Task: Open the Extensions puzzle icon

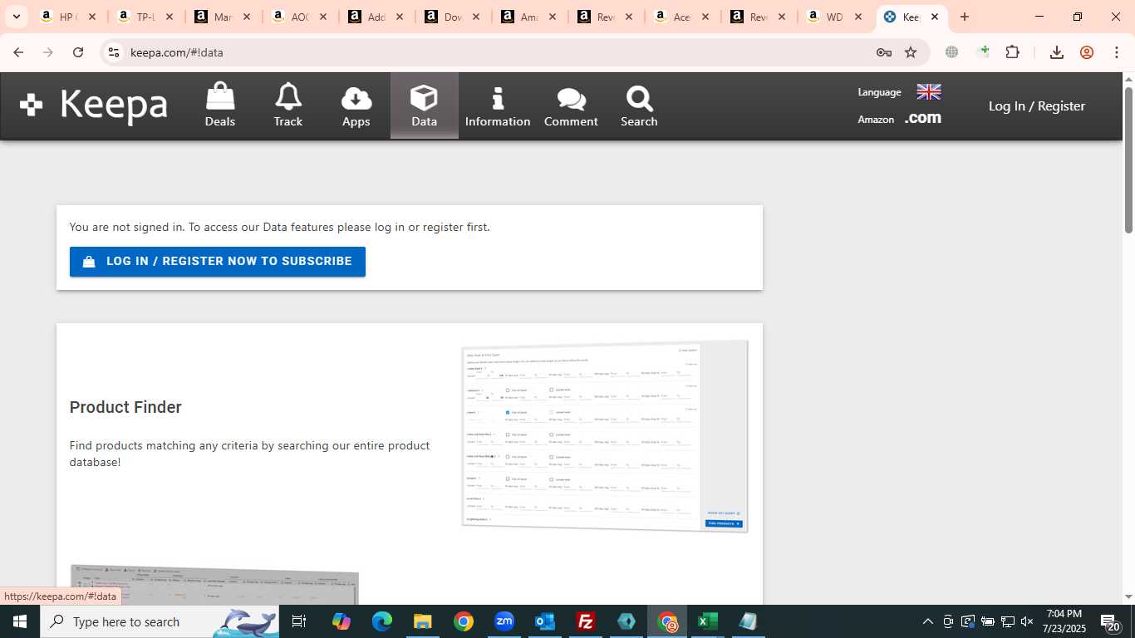Action: pyautogui.click(x=1012, y=52)
